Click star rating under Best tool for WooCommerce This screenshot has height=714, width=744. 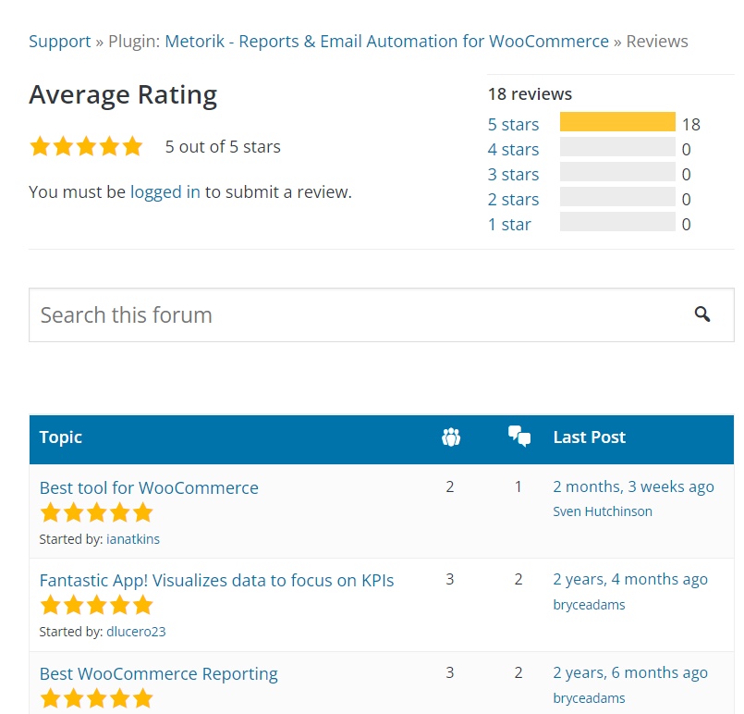point(96,512)
